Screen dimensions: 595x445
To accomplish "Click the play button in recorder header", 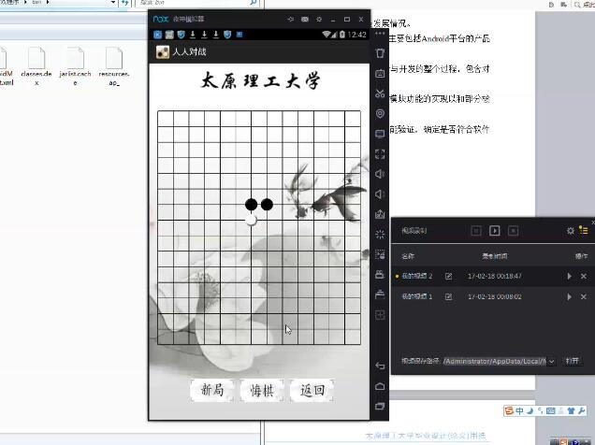I will coord(495,231).
